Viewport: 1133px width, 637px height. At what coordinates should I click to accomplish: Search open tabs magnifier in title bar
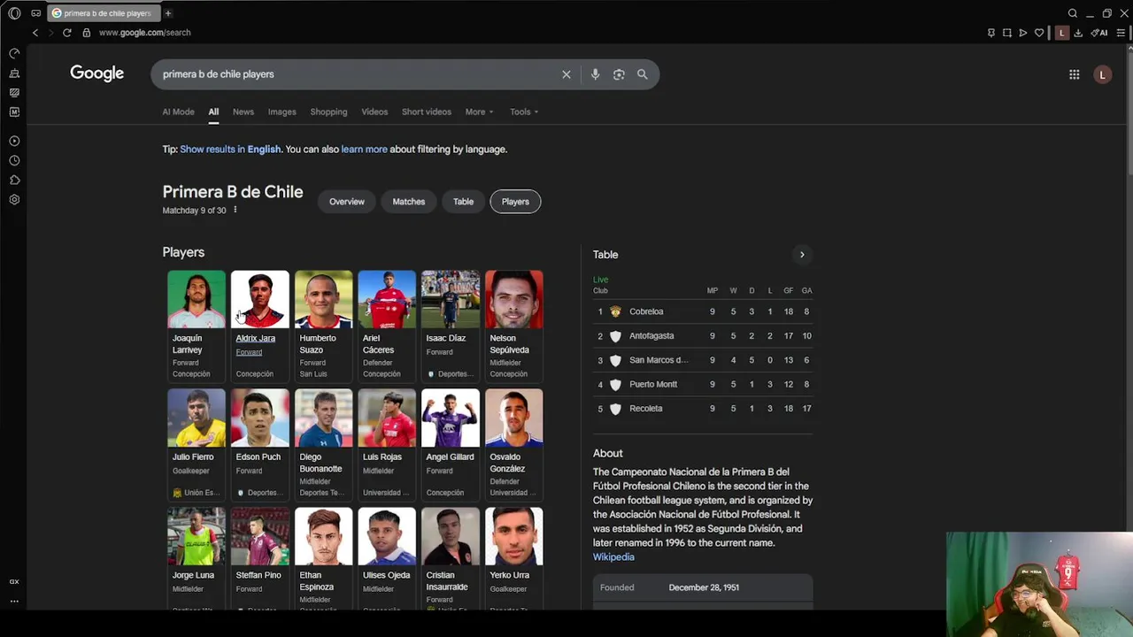click(x=1073, y=13)
